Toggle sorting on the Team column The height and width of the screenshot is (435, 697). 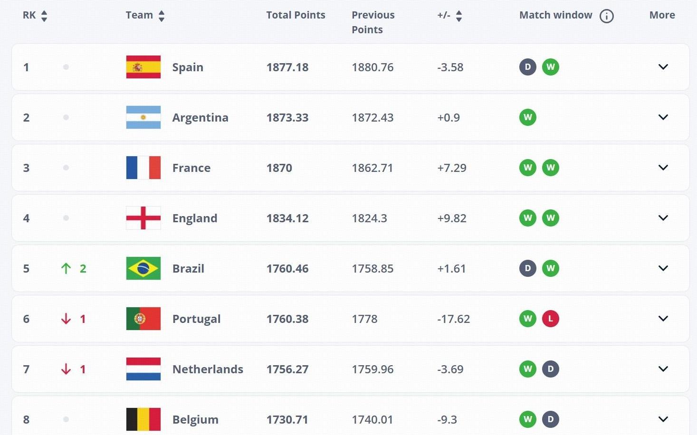tap(162, 15)
